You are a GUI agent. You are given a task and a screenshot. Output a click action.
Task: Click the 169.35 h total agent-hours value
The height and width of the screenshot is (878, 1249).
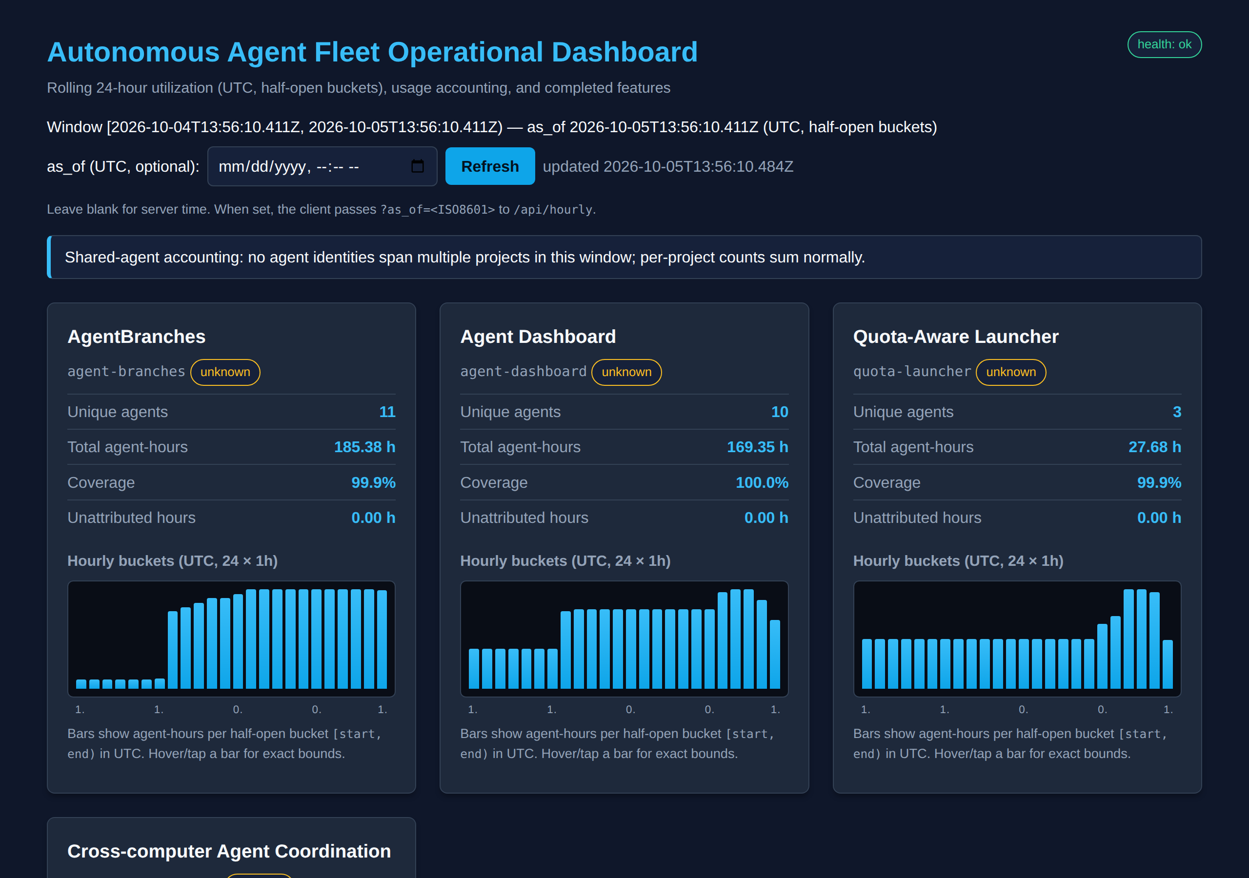pyautogui.click(x=757, y=447)
